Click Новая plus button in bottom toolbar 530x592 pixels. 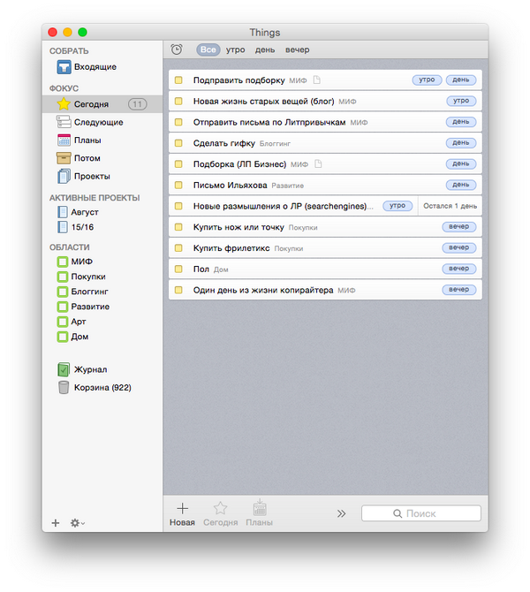(x=182, y=512)
